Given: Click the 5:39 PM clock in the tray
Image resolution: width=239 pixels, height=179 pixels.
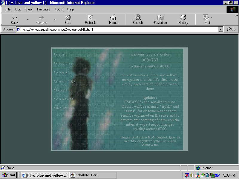Looking at the screenshot, I should 229,175.
